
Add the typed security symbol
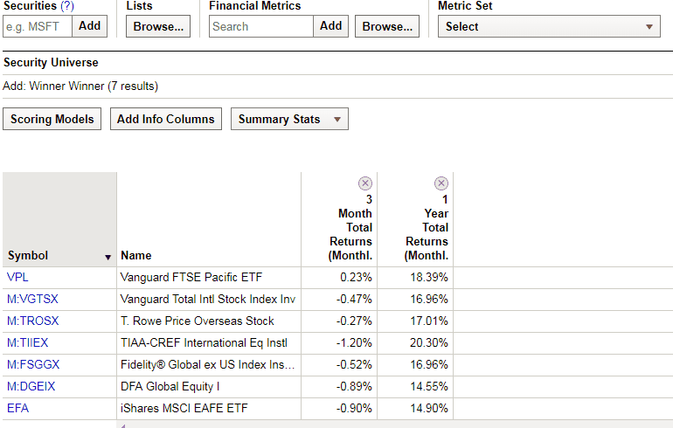(x=89, y=26)
